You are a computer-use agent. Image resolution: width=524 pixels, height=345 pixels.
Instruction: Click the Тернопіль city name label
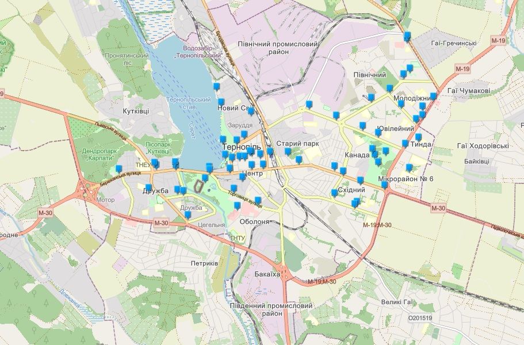(x=241, y=147)
